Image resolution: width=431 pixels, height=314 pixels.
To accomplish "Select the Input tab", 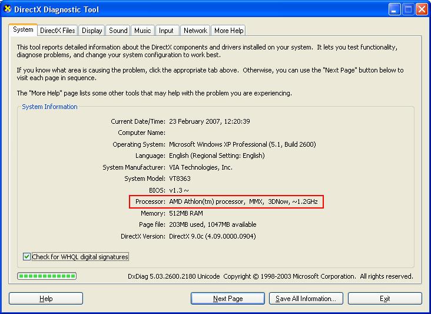I will click(166, 31).
